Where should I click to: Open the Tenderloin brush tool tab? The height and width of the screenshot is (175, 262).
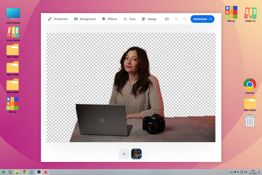coord(58,19)
